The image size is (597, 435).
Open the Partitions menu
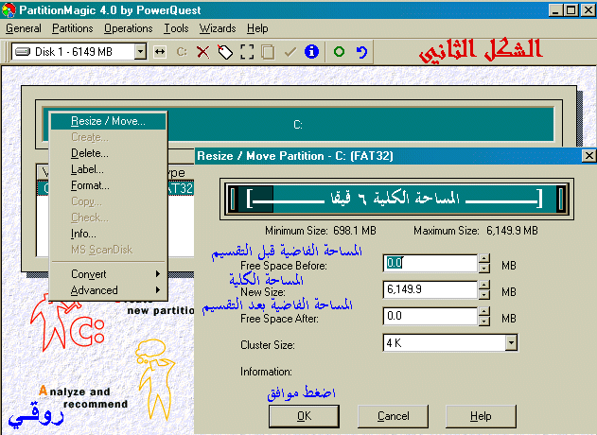(x=72, y=28)
